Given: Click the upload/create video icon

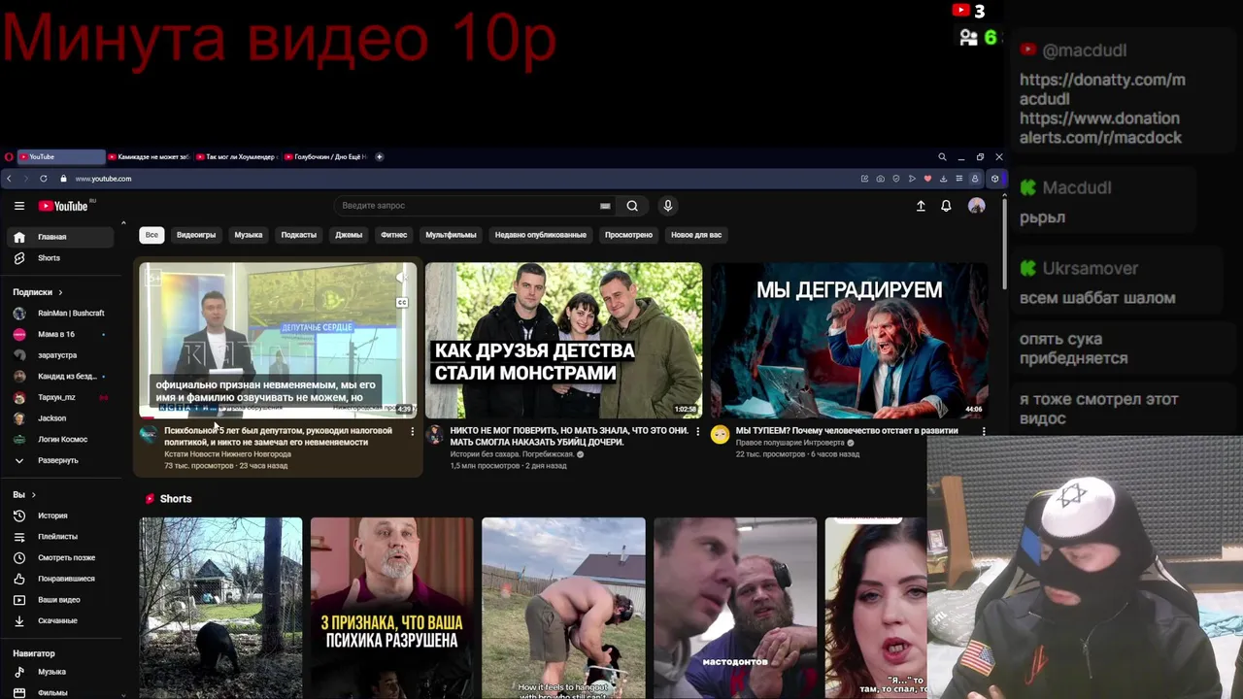Looking at the screenshot, I should pos(921,206).
